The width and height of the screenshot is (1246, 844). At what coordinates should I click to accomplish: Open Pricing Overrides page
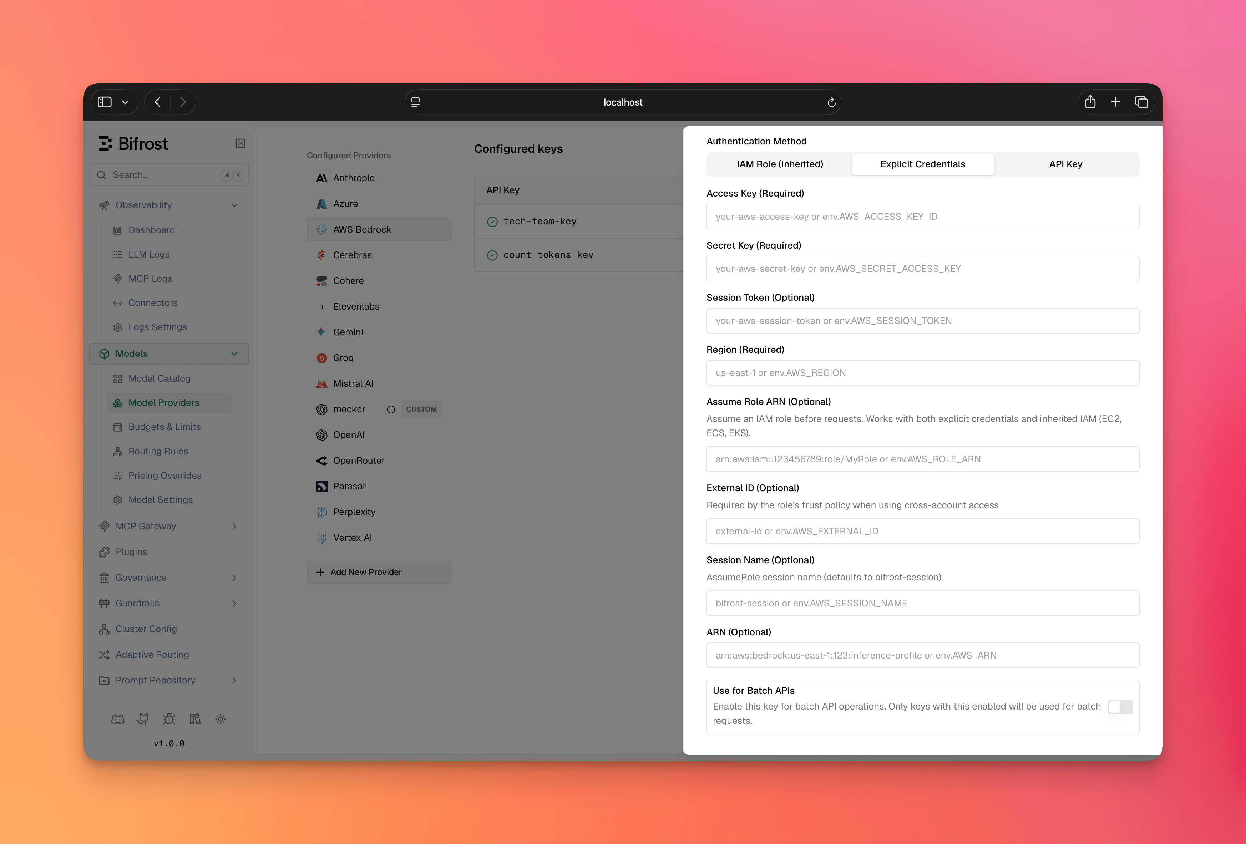click(x=164, y=476)
